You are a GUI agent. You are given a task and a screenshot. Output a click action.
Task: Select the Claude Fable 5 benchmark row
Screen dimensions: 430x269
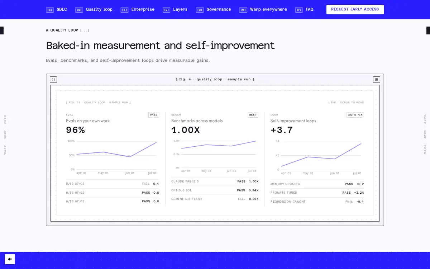[x=215, y=181]
